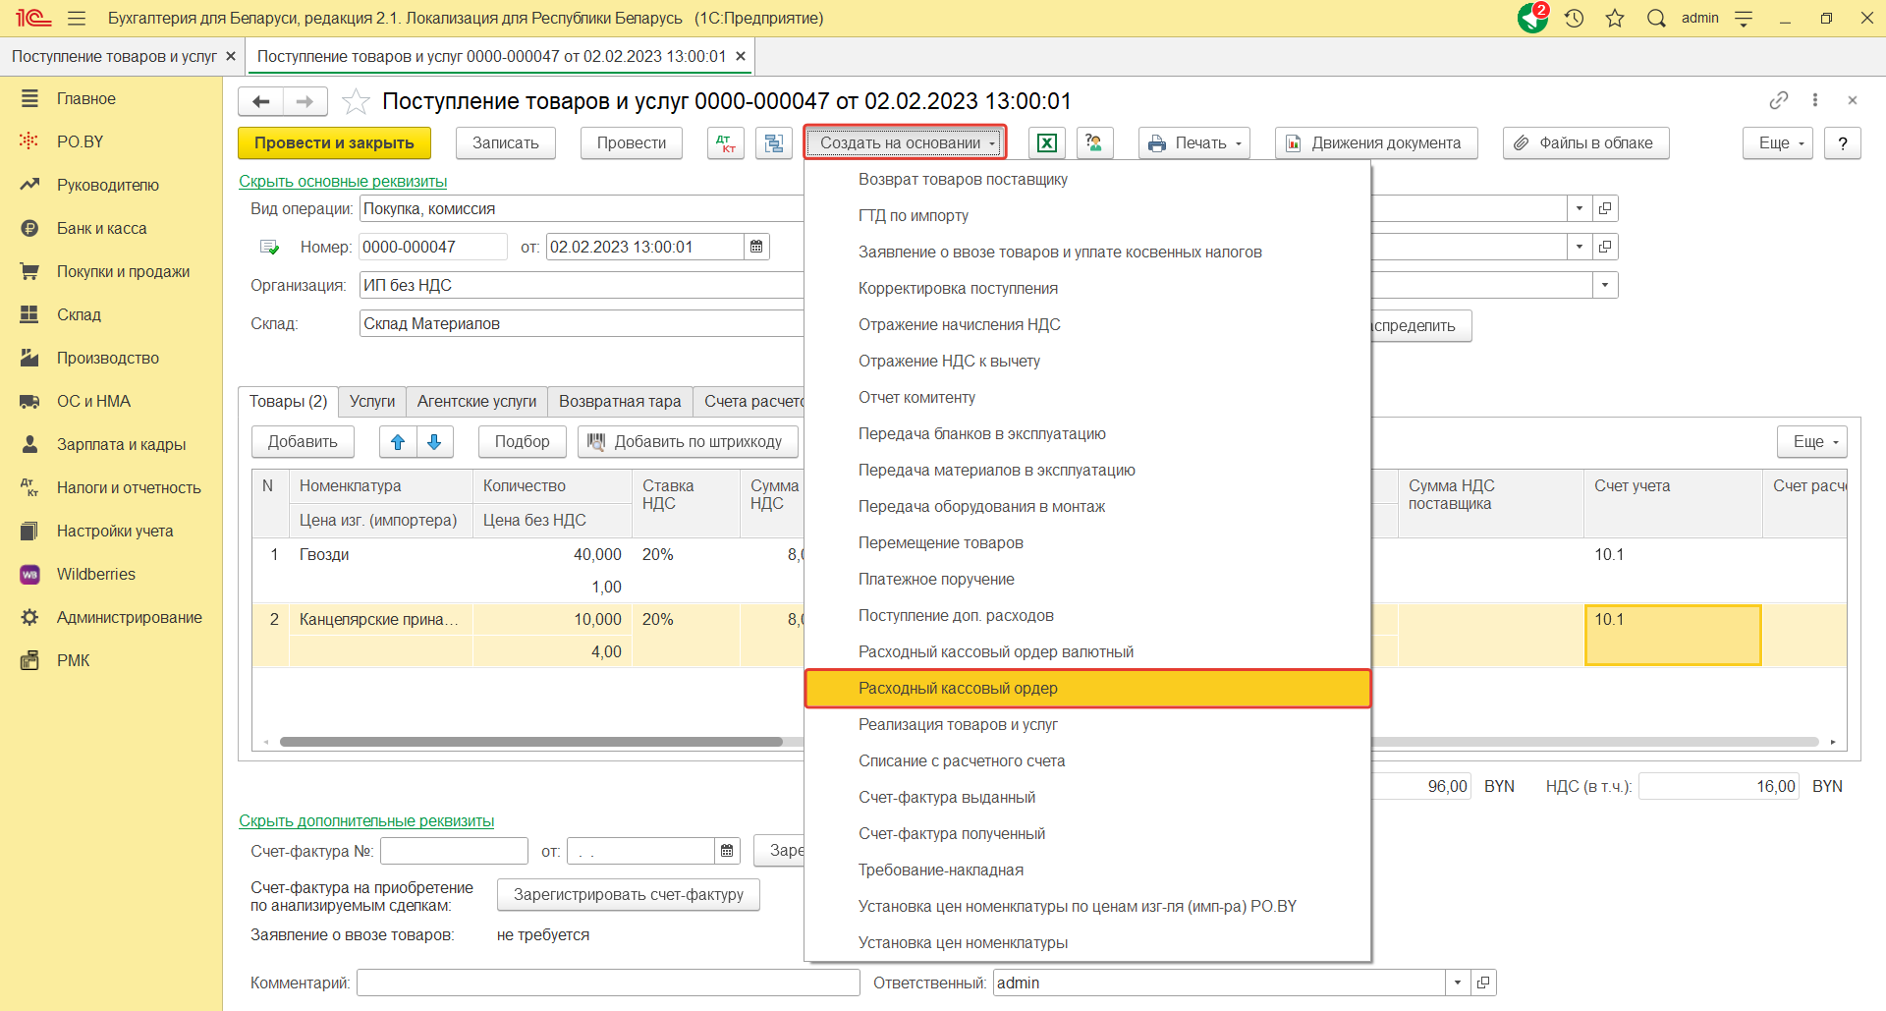Open notifications icon with red badge
1886x1011 pixels.
1532,18
